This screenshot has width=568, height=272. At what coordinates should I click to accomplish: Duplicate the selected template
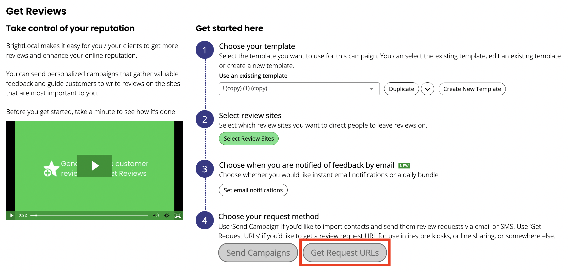[x=401, y=89]
